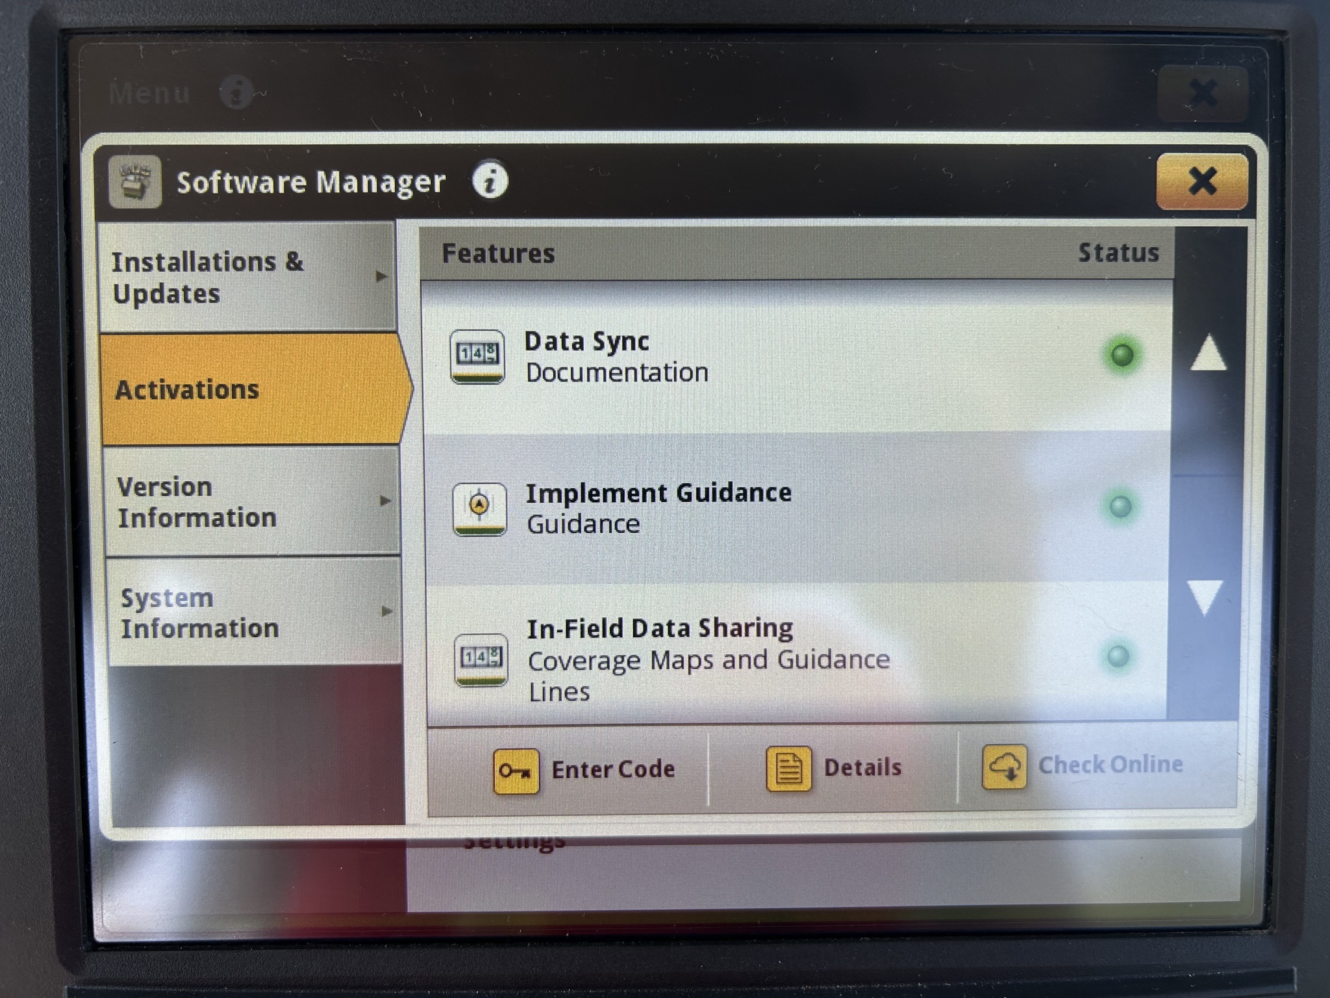The height and width of the screenshot is (998, 1330).
Task: Click the Enter Code key icon
Action: 516,771
